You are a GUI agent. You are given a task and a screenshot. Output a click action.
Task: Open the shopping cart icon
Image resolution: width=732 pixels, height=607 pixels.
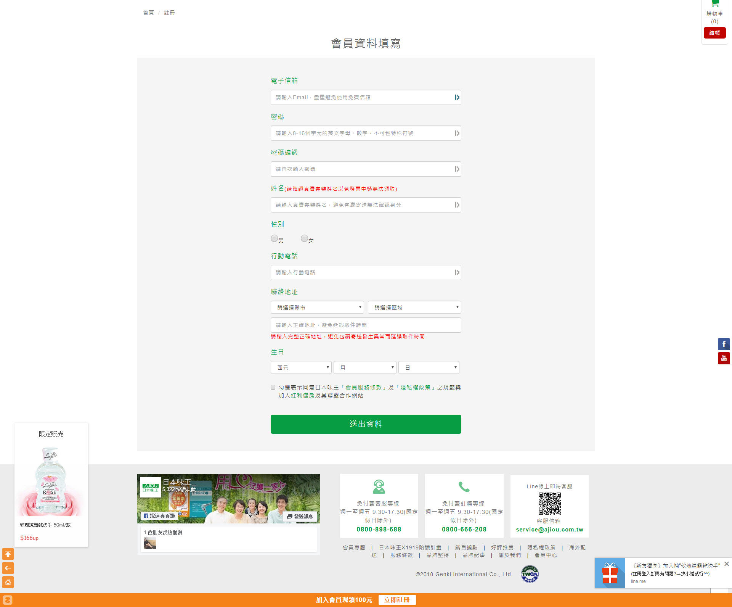pyautogui.click(x=715, y=3)
